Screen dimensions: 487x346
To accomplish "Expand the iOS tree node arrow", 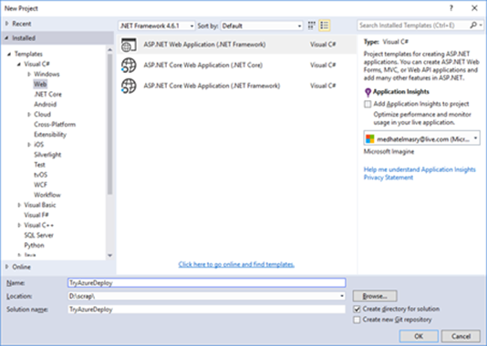I will [x=29, y=145].
